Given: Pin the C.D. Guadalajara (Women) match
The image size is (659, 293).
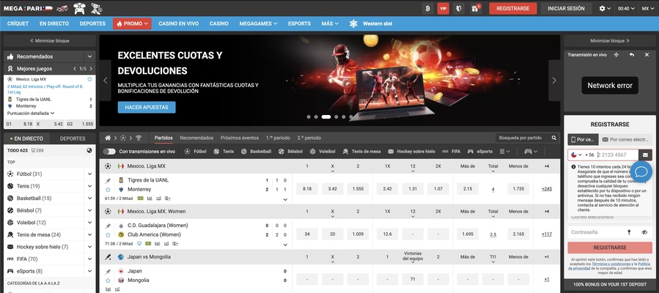Looking at the screenshot, I should [x=108, y=226].
